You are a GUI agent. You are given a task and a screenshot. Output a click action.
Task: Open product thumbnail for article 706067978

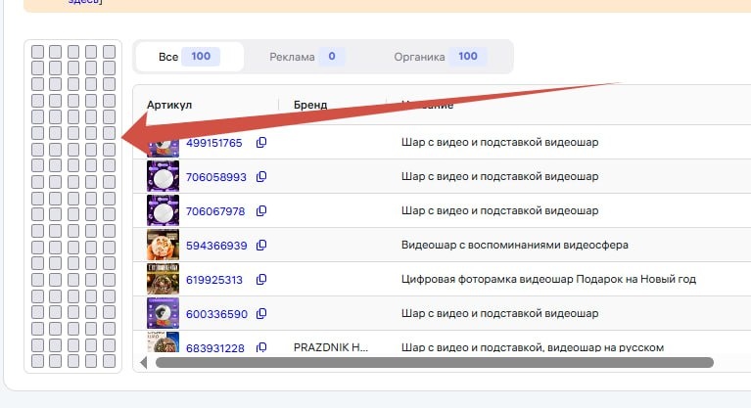(x=163, y=210)
